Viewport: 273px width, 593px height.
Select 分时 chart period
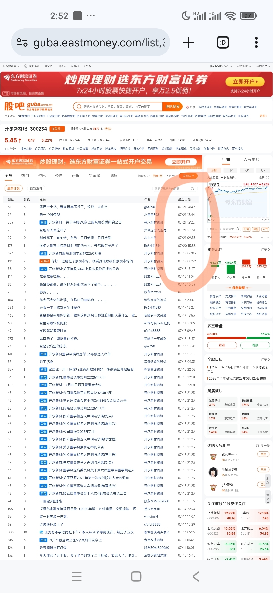tap(214, 170)
